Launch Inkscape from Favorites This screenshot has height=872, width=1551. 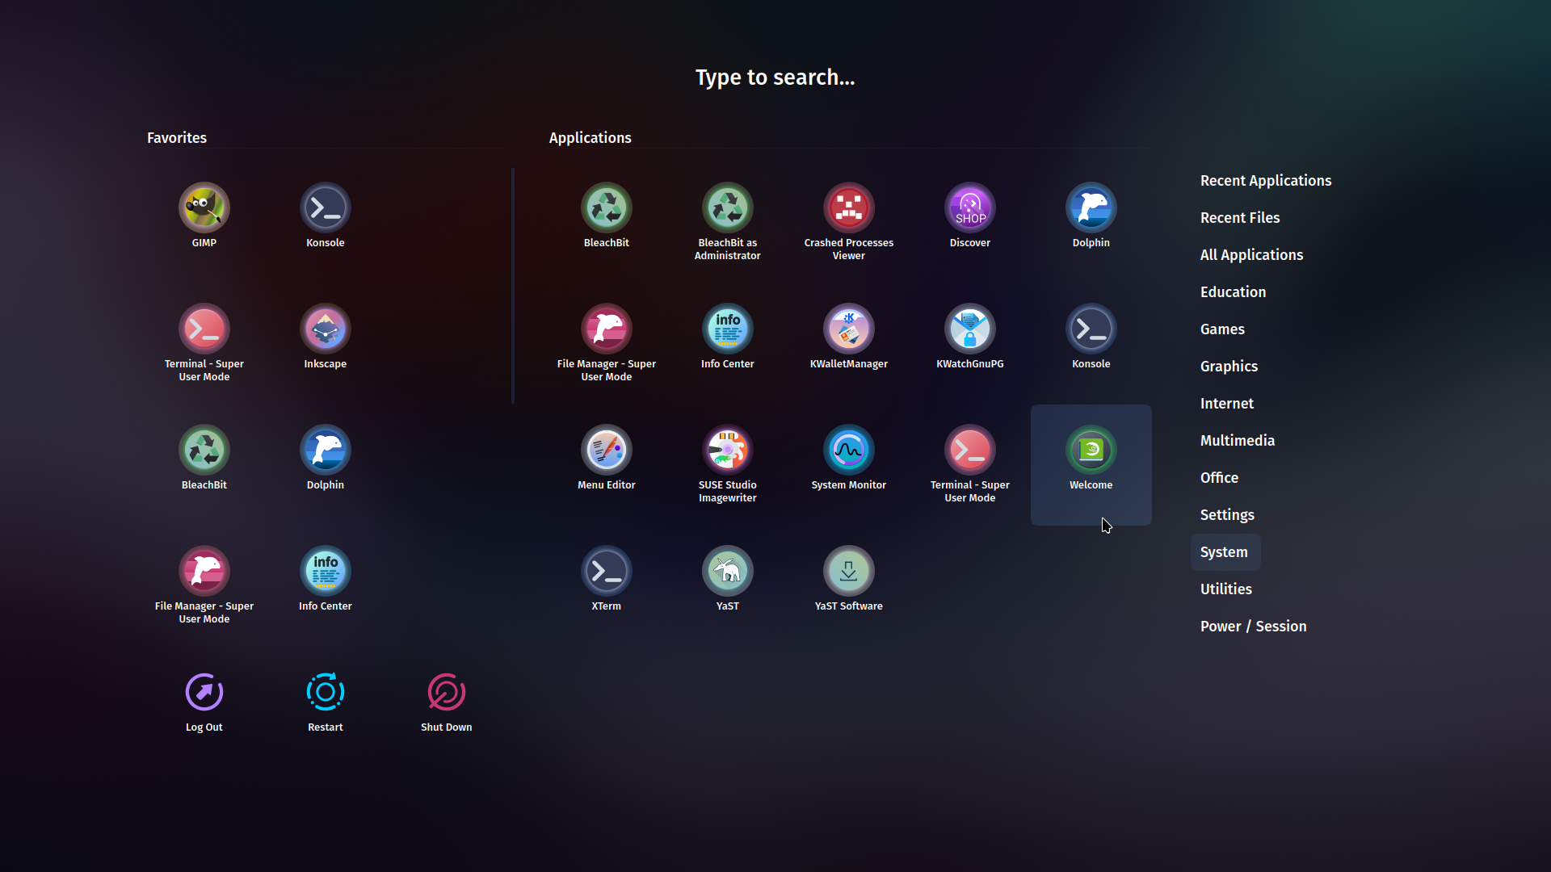[x=325, y=336]
